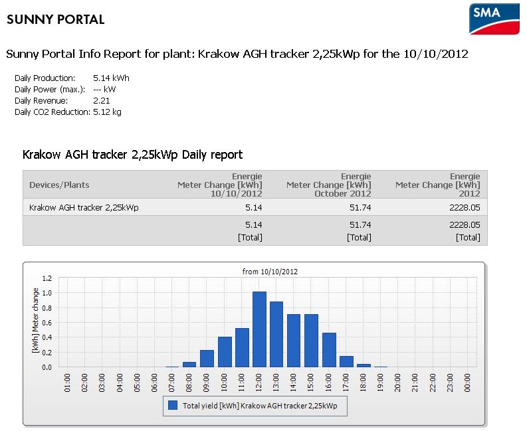Screen dimensions: 527x431
Task: Select Daily Power (max.) value --- kW
Action: click(x=104, y=90)
